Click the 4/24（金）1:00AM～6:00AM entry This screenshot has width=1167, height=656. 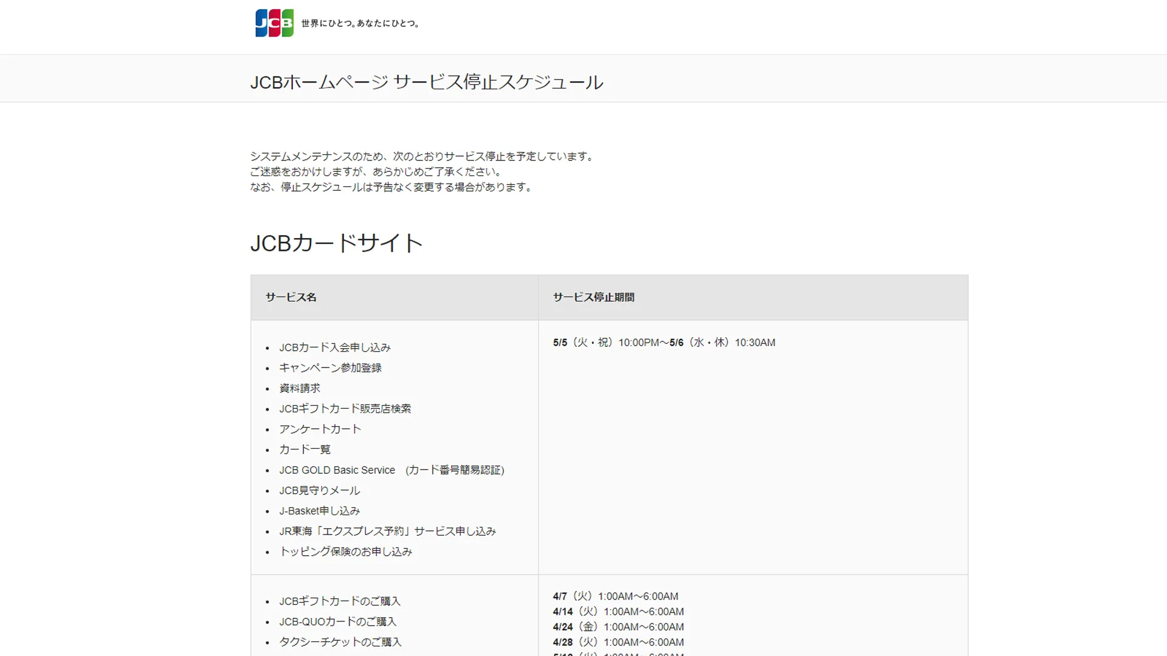[x=619, y=627]
